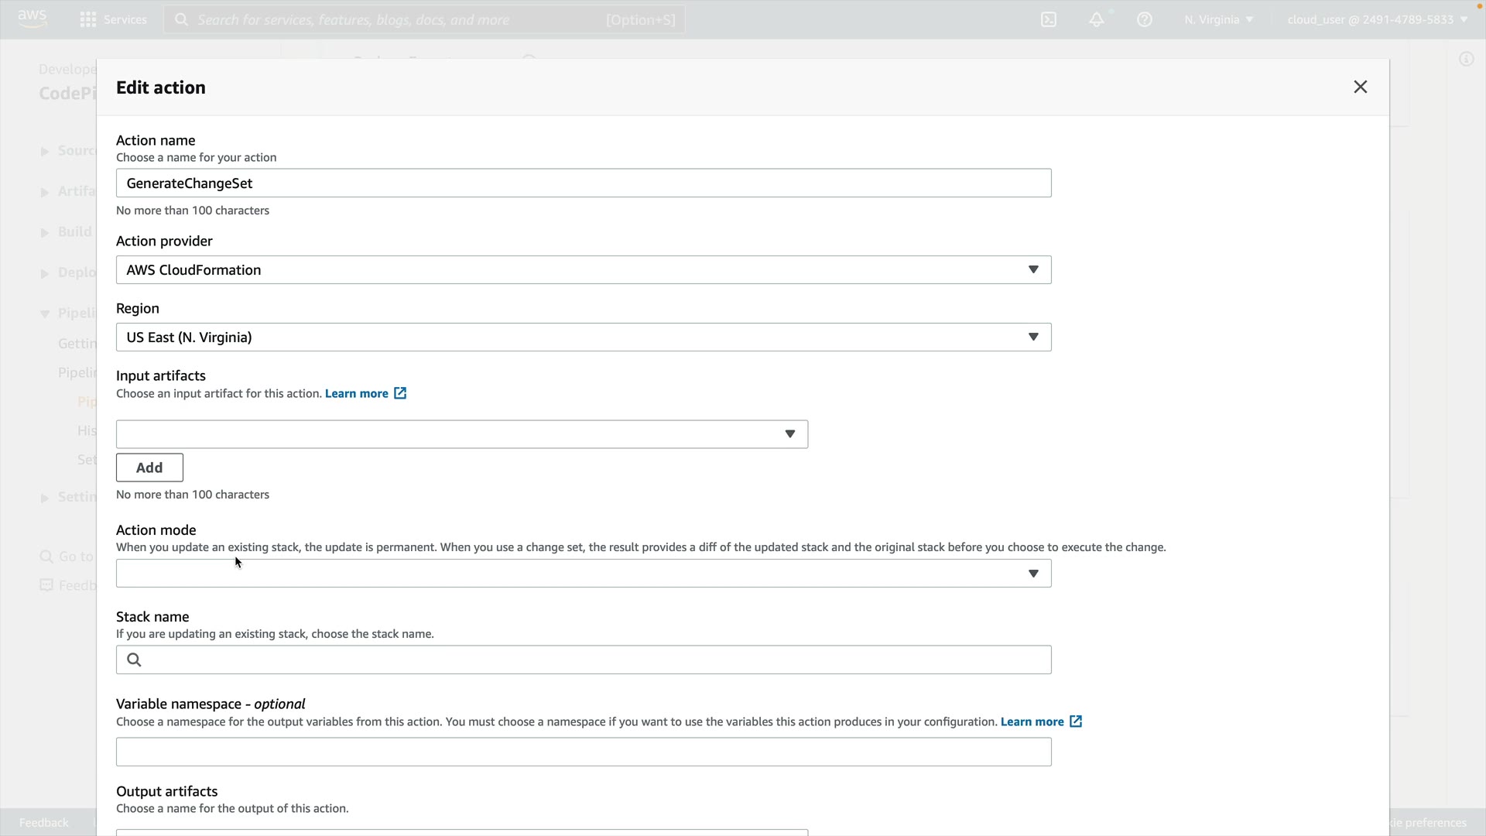
Task: Close the Edit action dialog
Action: (1360, 87)
